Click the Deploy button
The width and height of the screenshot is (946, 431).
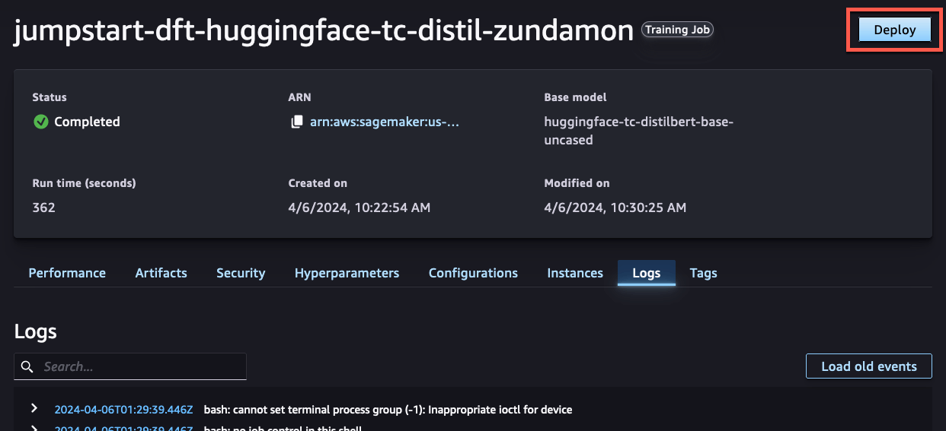tap(895, 30)
